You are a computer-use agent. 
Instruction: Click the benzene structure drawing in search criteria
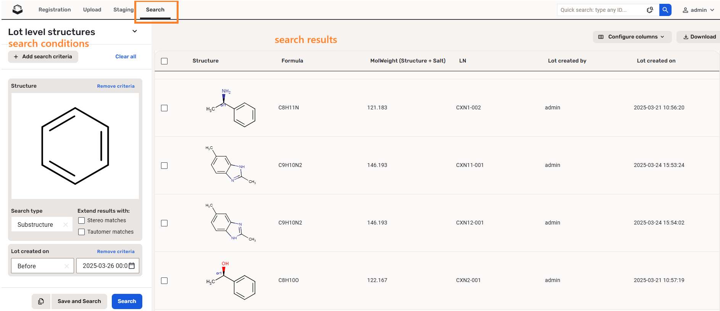(75, 146)
